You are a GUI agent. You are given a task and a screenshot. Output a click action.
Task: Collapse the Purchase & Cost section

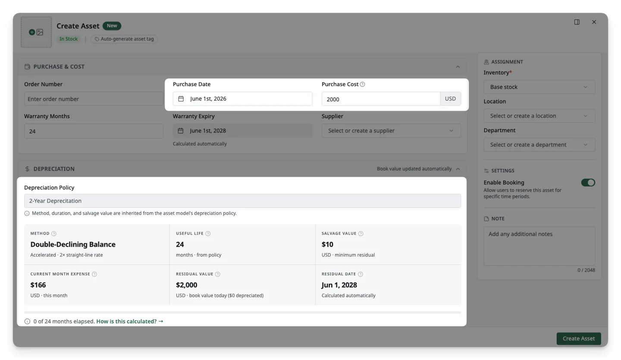point(458,67)
